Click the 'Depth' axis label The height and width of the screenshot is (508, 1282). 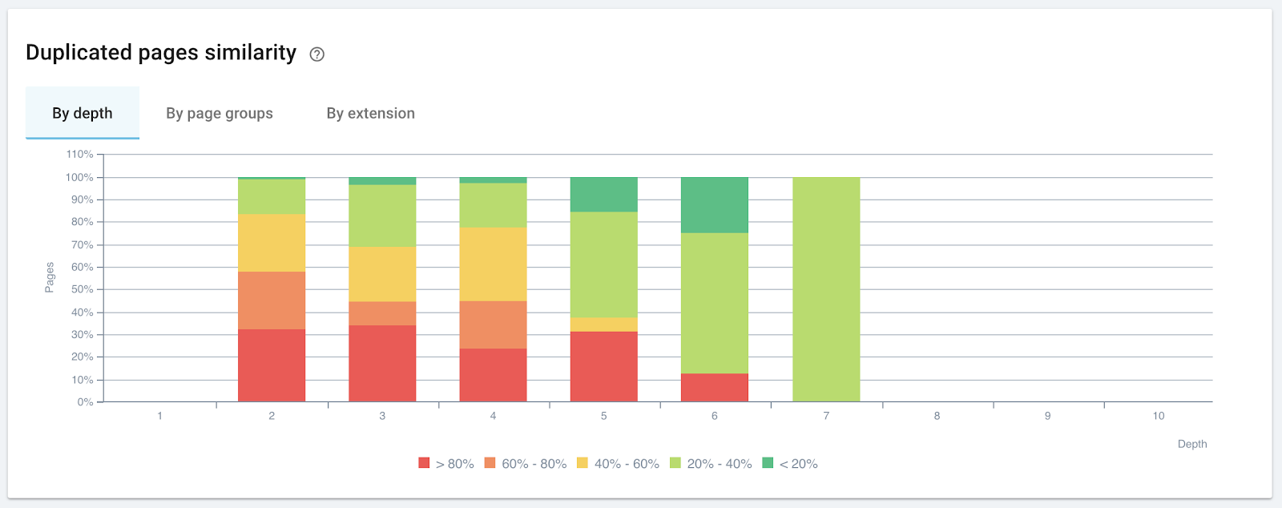(1192, 444)
